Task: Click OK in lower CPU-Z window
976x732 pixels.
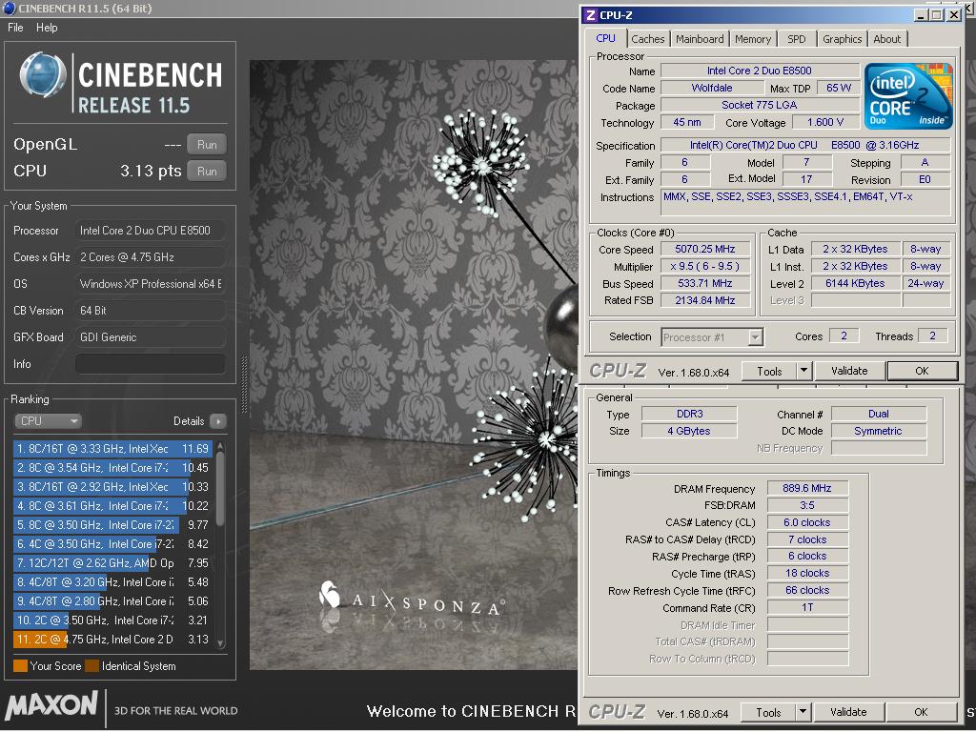Action: 922,712
